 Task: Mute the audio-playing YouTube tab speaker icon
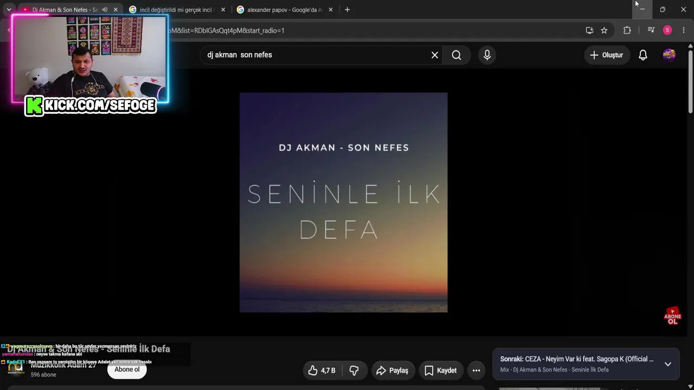105,10
